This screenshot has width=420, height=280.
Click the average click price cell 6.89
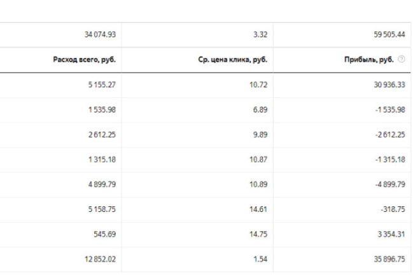click(260, 109)
